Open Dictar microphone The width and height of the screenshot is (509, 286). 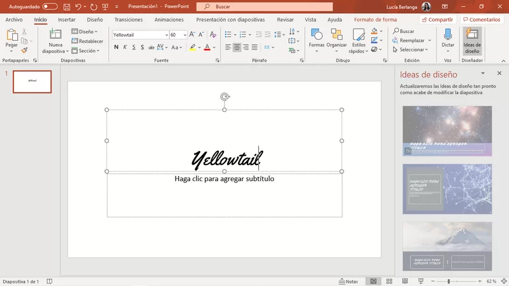[x=448, y=41]
